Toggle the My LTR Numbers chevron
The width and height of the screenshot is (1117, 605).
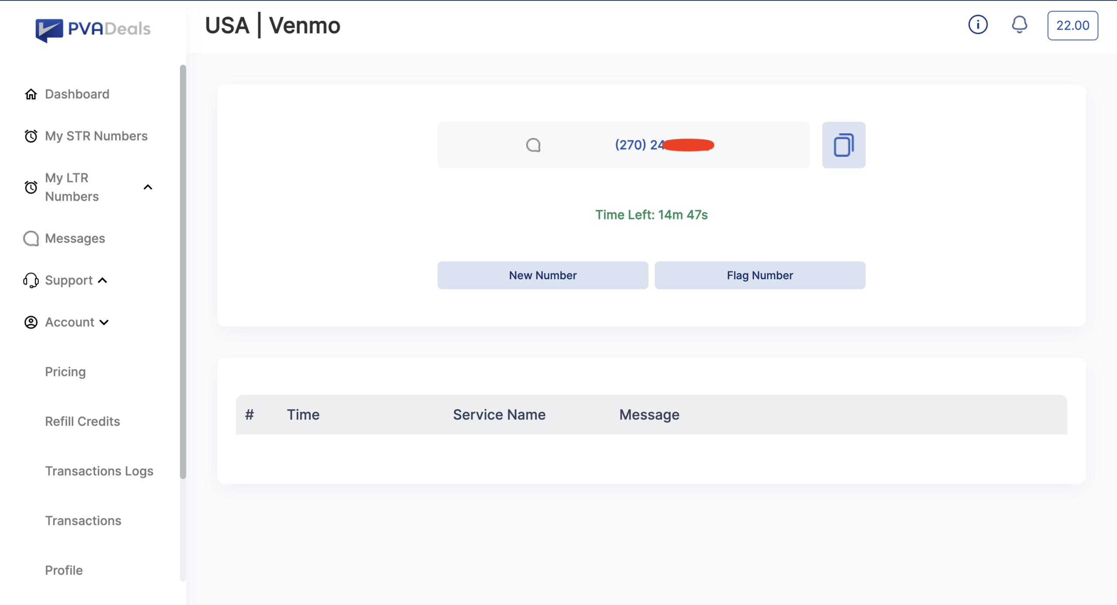tap(148, 188)
